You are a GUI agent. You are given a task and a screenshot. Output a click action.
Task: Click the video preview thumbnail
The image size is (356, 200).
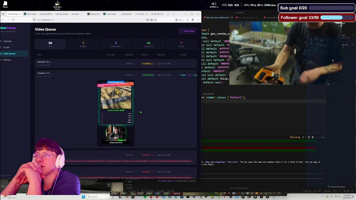click(116, 113)
